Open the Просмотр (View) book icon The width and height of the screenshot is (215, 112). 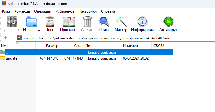(x=69, y=22)
